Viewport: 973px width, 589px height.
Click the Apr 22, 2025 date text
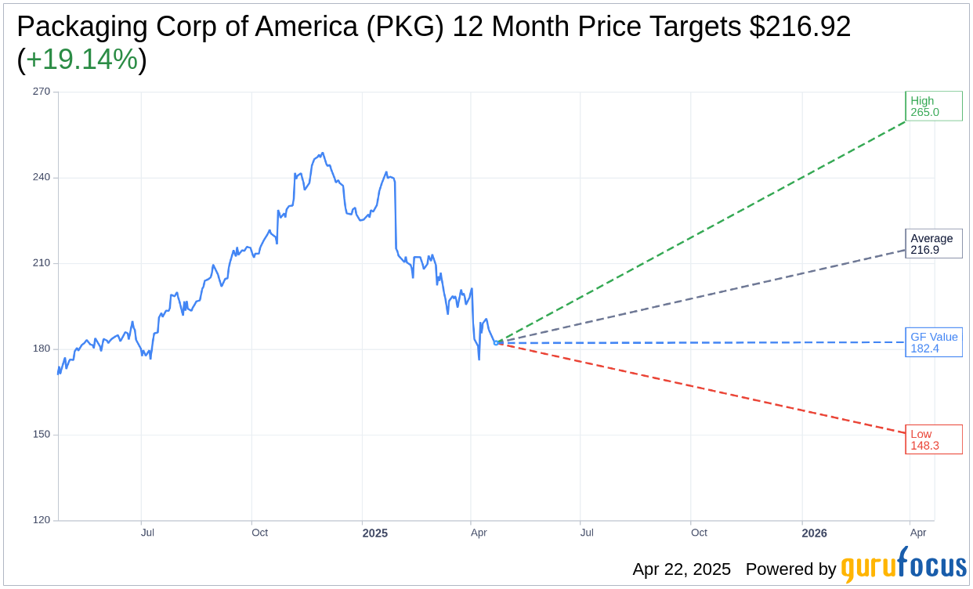(x=682, y=569)
